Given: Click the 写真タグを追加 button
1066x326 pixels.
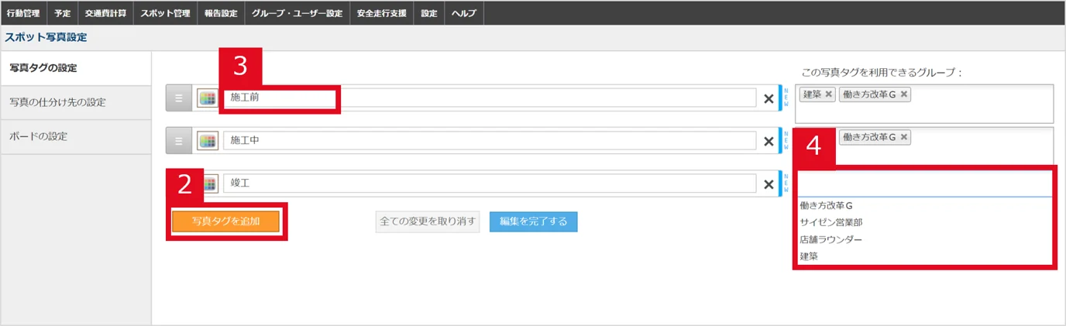Looking at the screenshot, I should 226,221.
